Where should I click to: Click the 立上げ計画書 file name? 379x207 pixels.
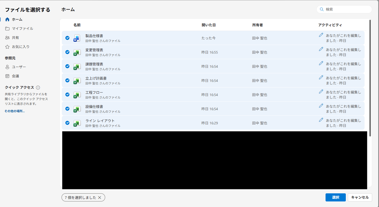(96, 78)
